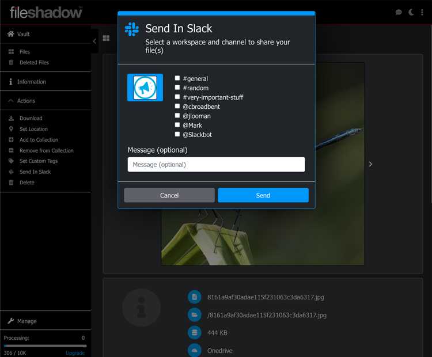Choose Add to Collection action
This screenshot has width=432, height=357.
point(39,140)
